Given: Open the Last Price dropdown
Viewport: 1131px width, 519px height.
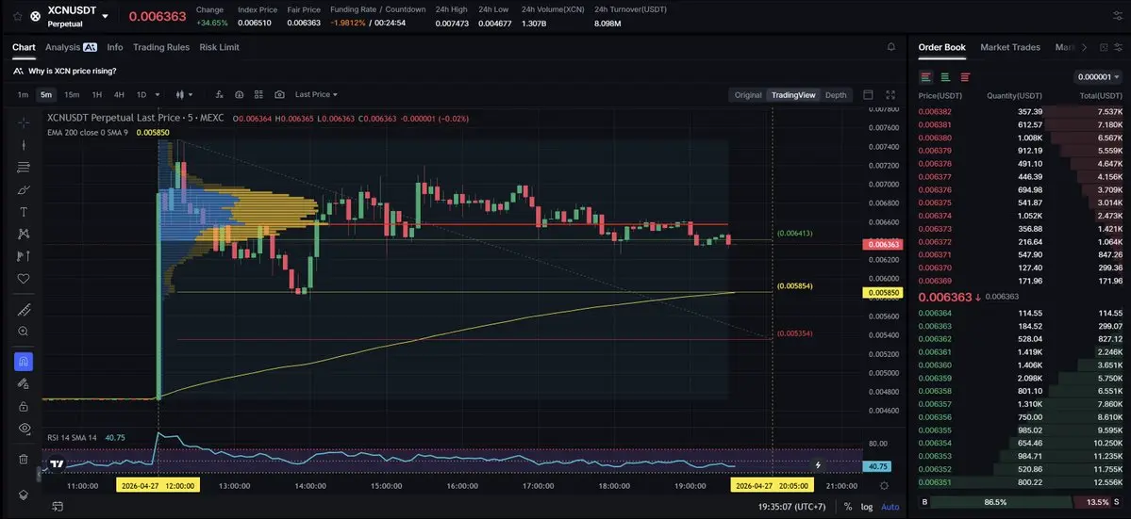Looking at the screenshot, I should tap(316, 94).
